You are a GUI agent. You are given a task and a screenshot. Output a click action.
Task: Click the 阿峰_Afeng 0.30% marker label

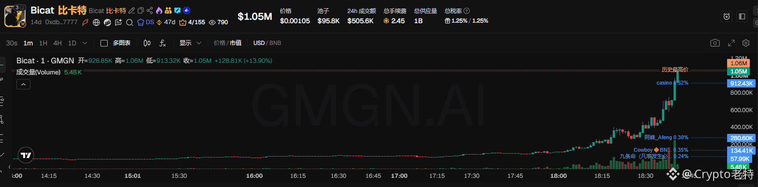pyautogui.click(x=666, y=137)
